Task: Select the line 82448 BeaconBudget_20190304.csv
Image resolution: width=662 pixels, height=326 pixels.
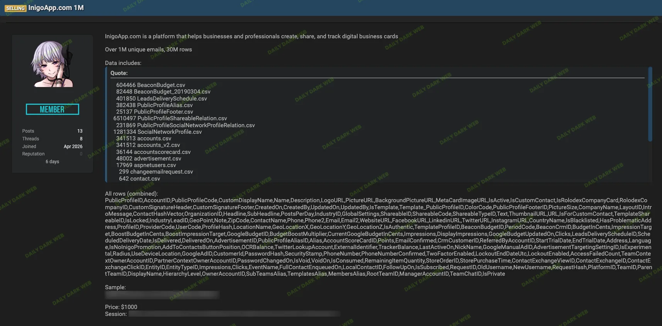Action: 163,92
